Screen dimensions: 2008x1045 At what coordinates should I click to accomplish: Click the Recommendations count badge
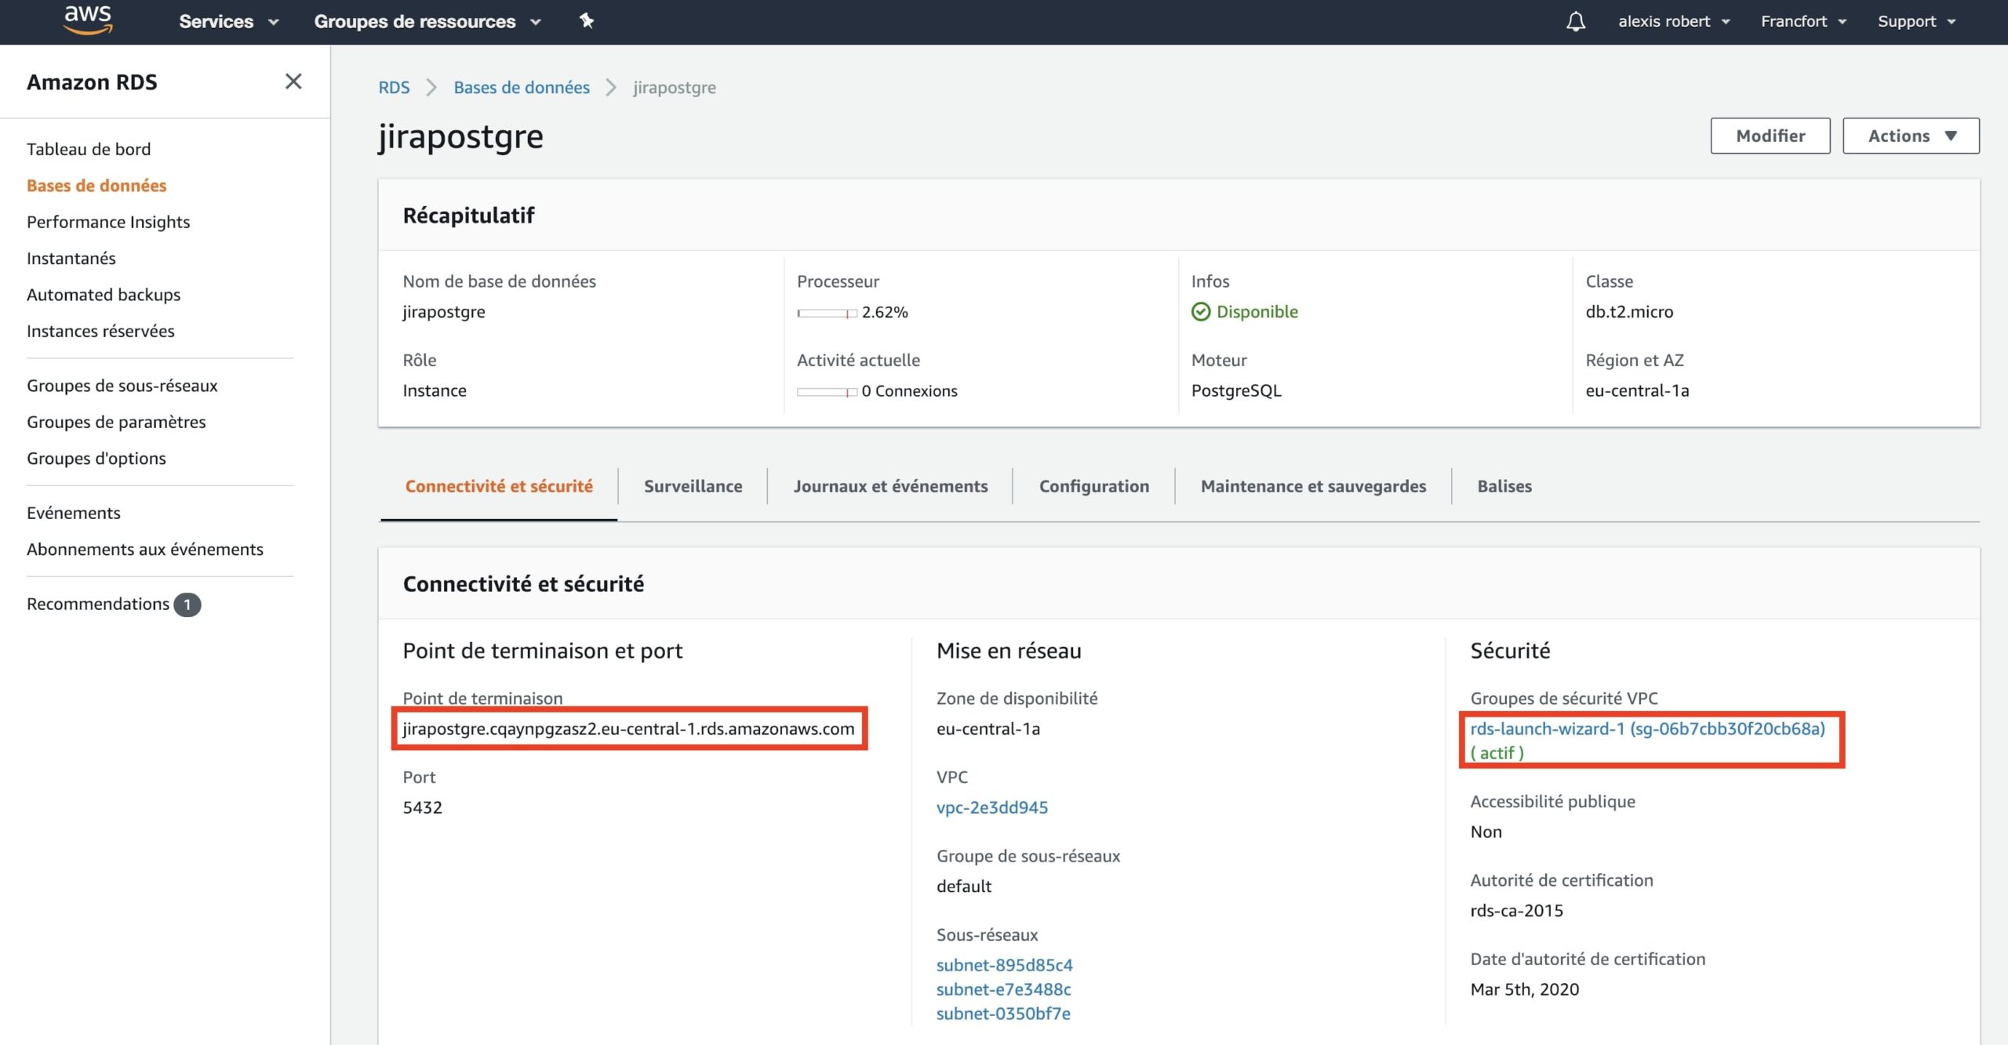click(187, 604)
